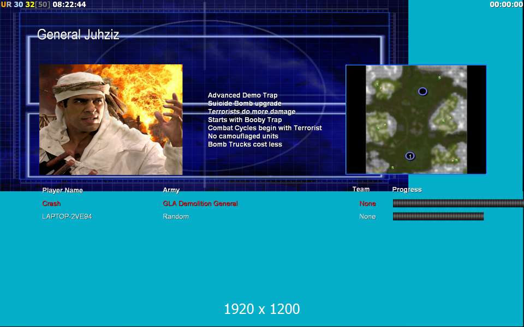Select start position marker 1 on map
The image size is (524, 327).
click(x=410, y=156)
